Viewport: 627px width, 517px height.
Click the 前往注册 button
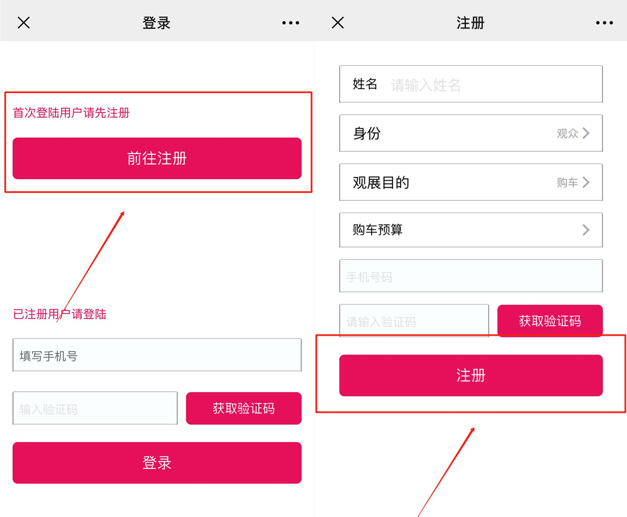pyautogui.click(x=157, y=158)
